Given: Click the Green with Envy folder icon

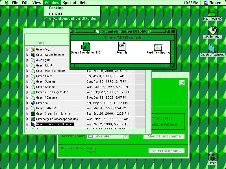Looking at the screenshot, I should (x=33, y=92).
